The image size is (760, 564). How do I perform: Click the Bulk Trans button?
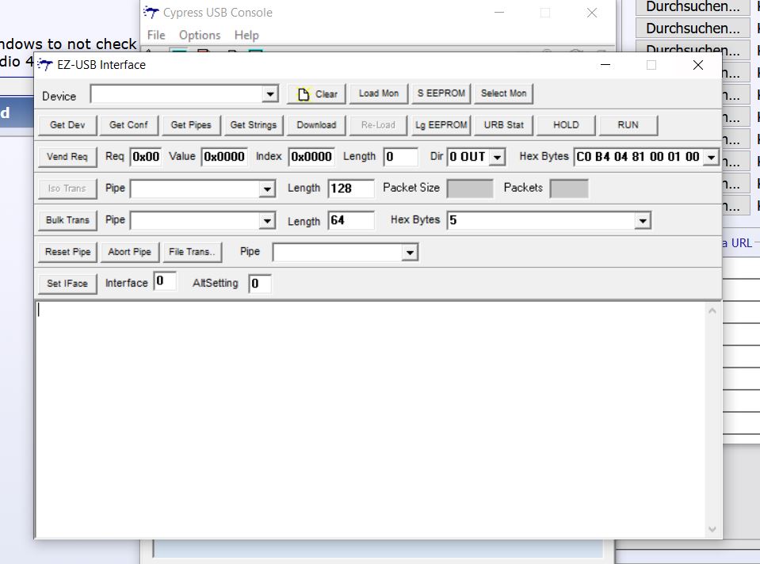coord(67,220)
